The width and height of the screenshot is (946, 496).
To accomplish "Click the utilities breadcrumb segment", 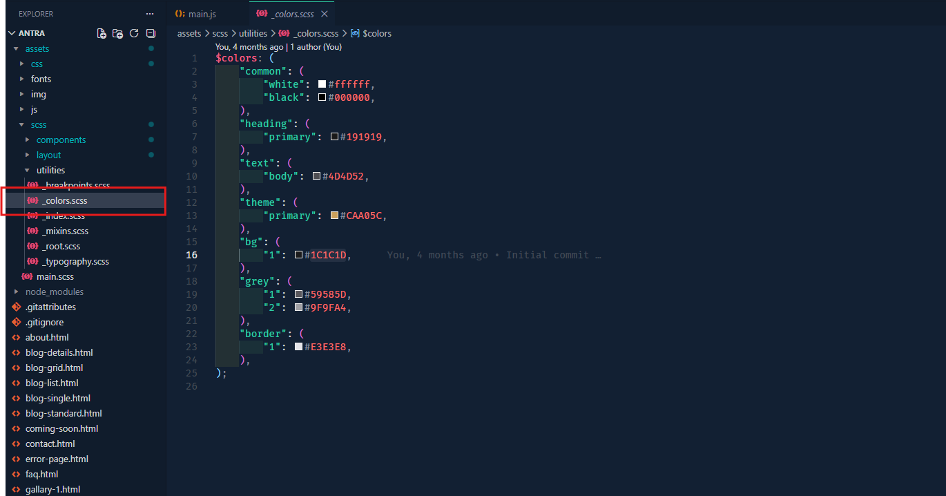I will (253, 33).
